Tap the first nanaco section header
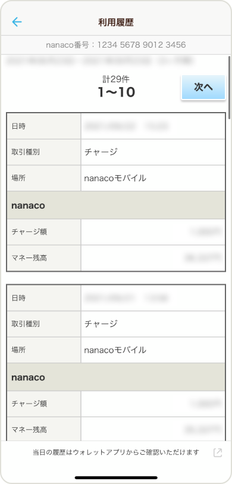This screenshot has height=484, width=232. tap(116, 205)
